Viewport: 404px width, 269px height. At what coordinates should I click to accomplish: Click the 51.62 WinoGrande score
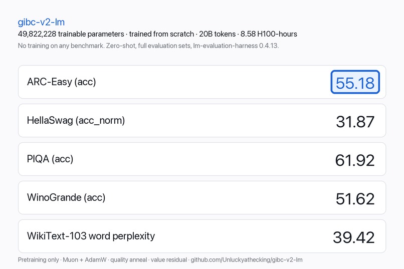tap(355, 199)
